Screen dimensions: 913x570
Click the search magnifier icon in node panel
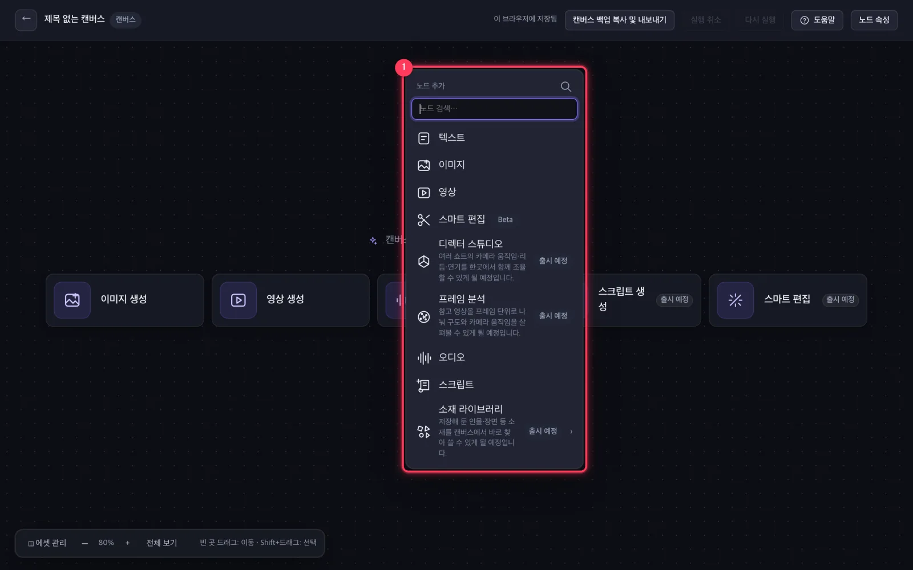pyautogui.click(x=565, y=86)
